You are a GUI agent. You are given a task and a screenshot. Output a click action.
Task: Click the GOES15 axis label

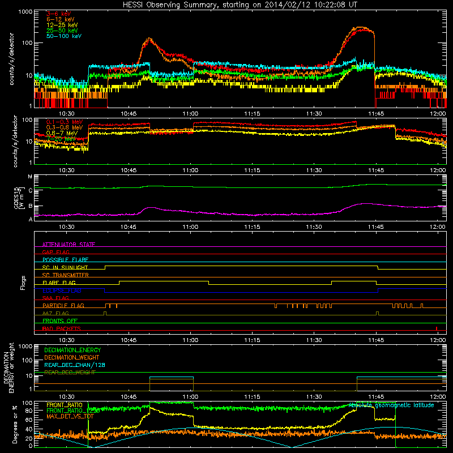point(18,198)
